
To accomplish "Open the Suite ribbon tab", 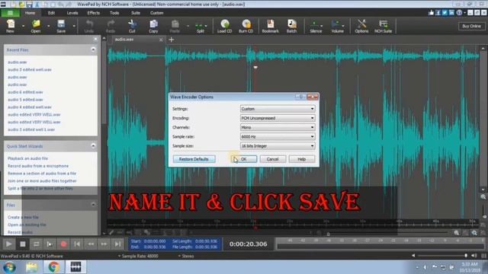I will click(136, 13).
